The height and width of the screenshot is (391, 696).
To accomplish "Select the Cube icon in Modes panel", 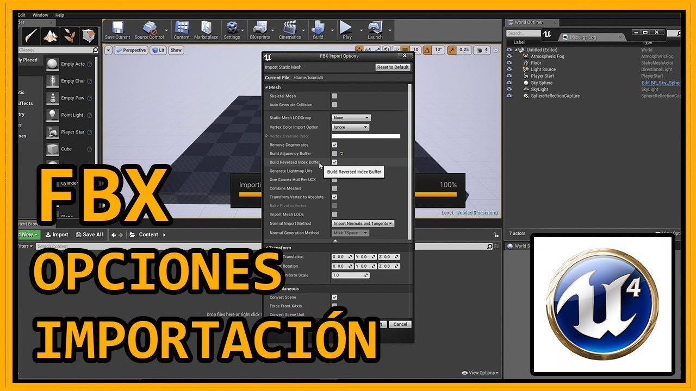I will point(53,149).
